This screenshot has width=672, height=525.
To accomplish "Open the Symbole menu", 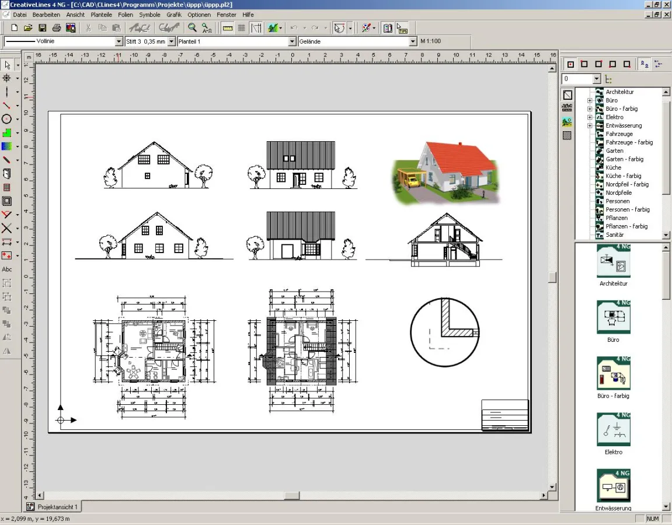I will click(x=149, y=15).
